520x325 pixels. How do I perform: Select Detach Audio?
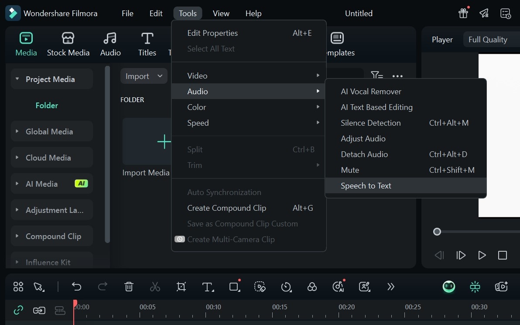click(x=406, y=154)
